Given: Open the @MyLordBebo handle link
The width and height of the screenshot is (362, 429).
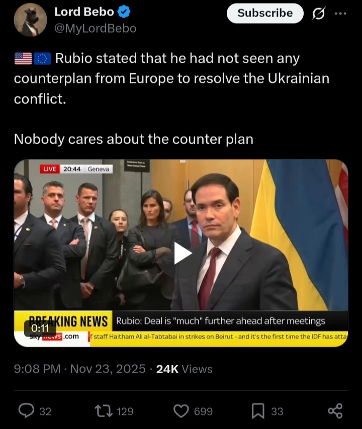Looking at the screenshot, I should point(96,28).
